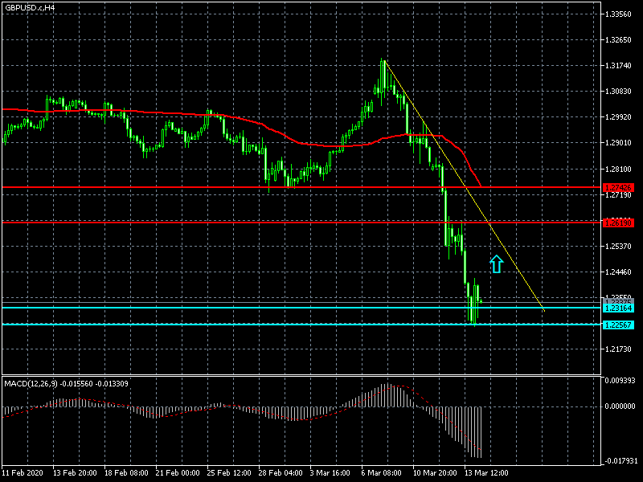The width and height of the screenshot is (643, 482).
Task: Click the red 1.27426 price label
Action: [618, 187]
